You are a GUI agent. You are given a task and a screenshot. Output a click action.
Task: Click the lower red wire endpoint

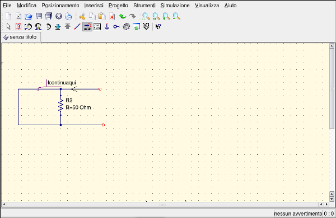click(103, 125)
